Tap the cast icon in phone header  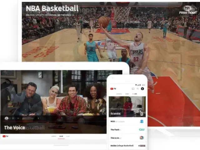coord(133,89)
